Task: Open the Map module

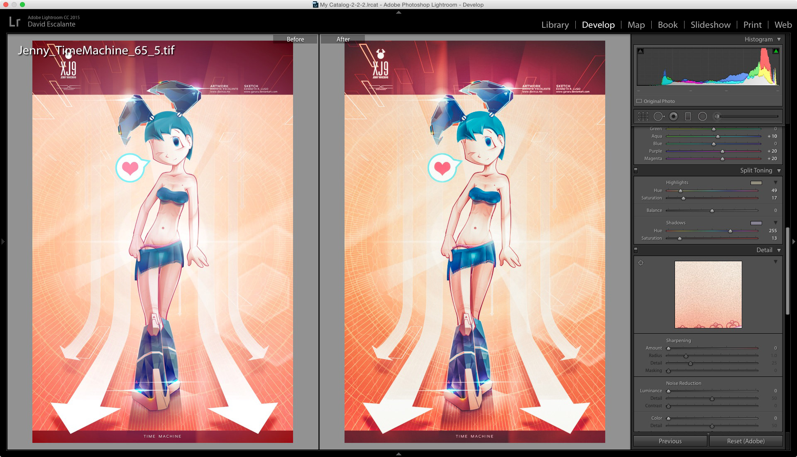Action: [x=636, y=24]
